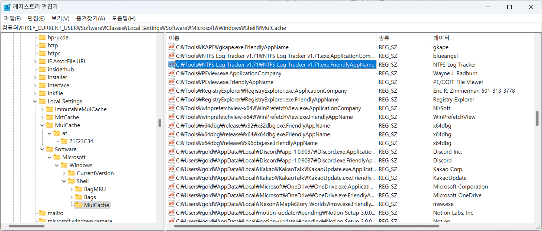This screenshot has height=231, width=542.
Task: Open the 보기(V) menu
Action: coord(60,18)
